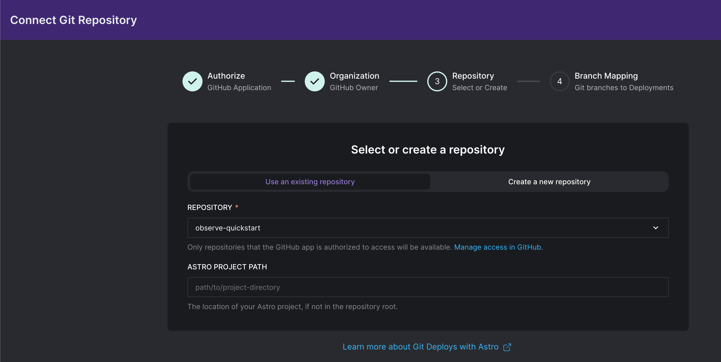721x362 pixels.
Task: Click the required asterisk beside REPOSITORY
Action: [237, 207]
